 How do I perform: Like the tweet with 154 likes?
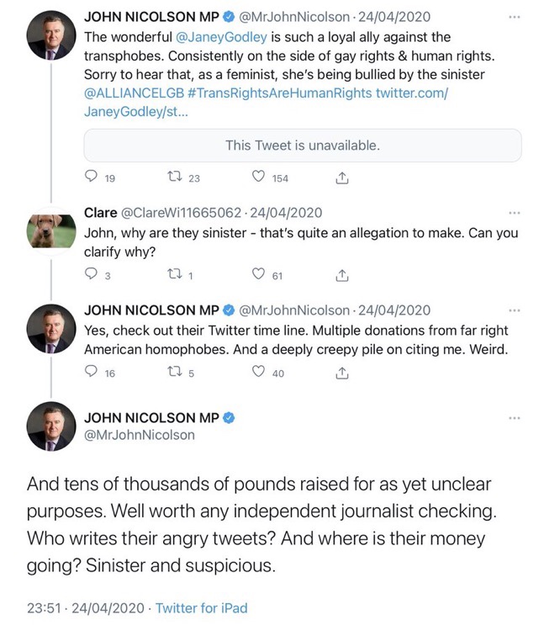coord(260,177)
